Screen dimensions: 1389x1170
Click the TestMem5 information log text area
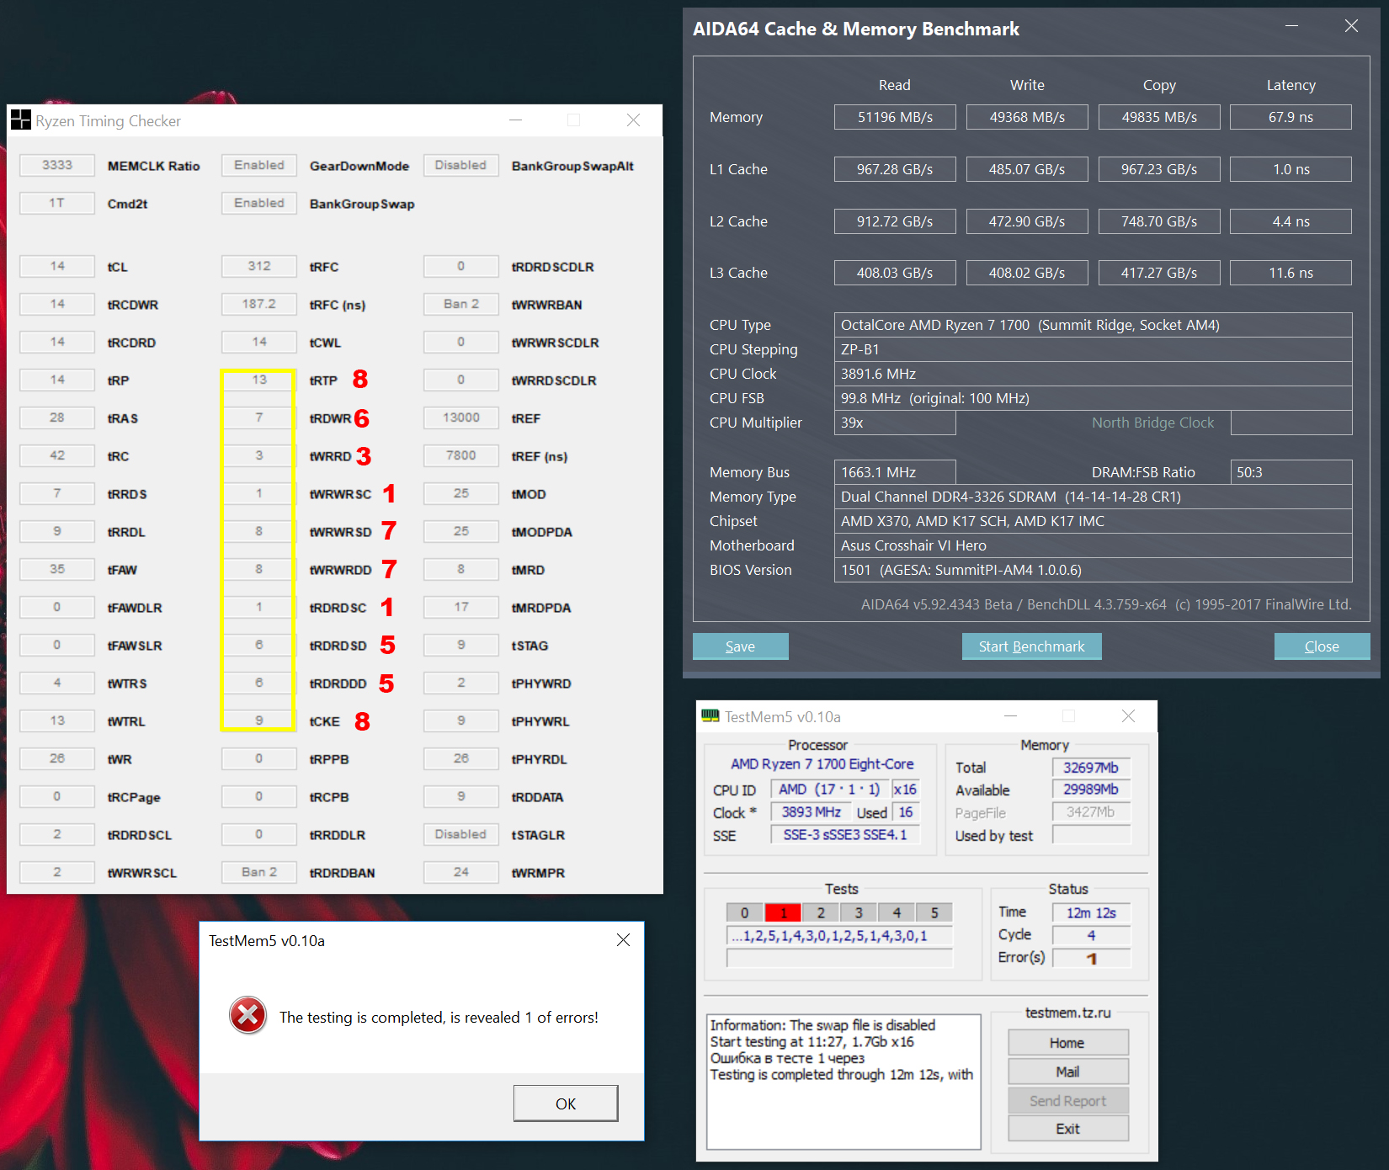coord(844,1082)
